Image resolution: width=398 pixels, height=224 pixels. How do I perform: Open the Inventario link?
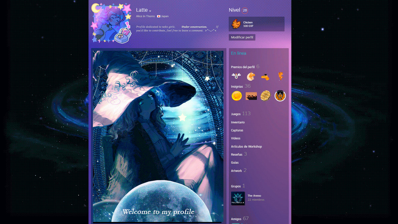pyautogui.click(x=238, y=122)
